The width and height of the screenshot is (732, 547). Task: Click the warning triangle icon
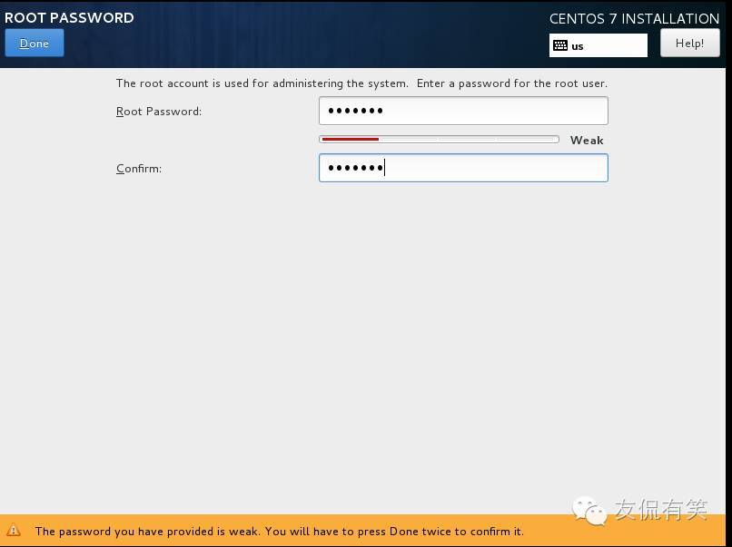(x=14, y=531)
